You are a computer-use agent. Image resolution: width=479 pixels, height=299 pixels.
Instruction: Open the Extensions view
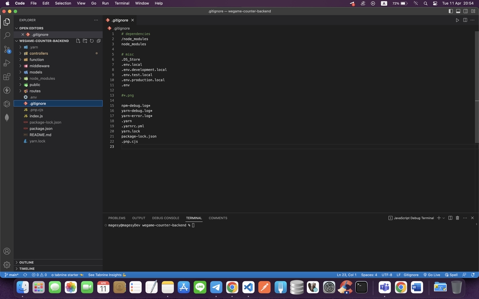6,77
